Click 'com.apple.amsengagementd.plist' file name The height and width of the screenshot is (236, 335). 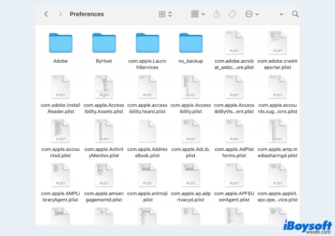104,197
